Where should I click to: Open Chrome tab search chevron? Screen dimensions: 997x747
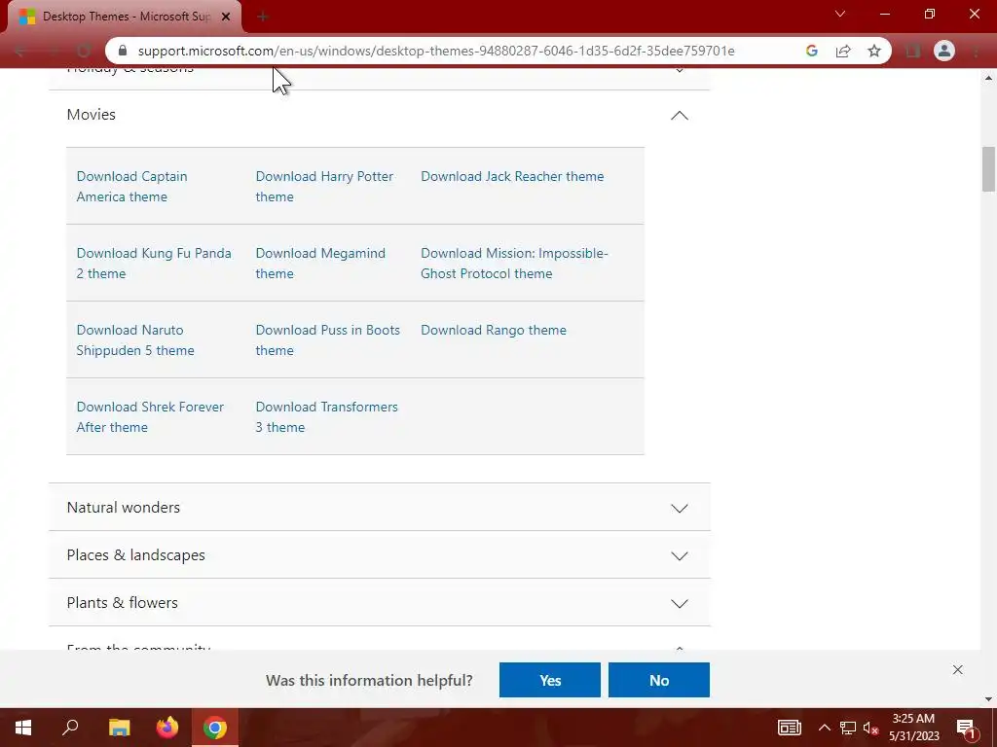click(x=840, y=14)
